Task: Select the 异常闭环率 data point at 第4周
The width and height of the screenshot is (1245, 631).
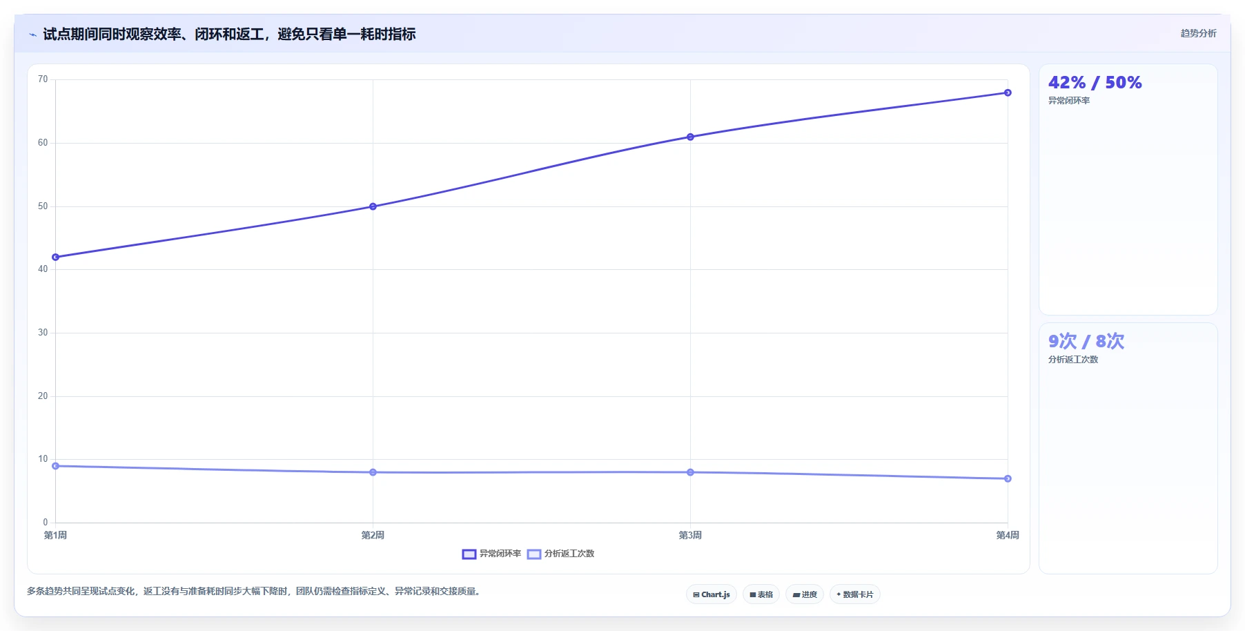Action: point(1008,93)
